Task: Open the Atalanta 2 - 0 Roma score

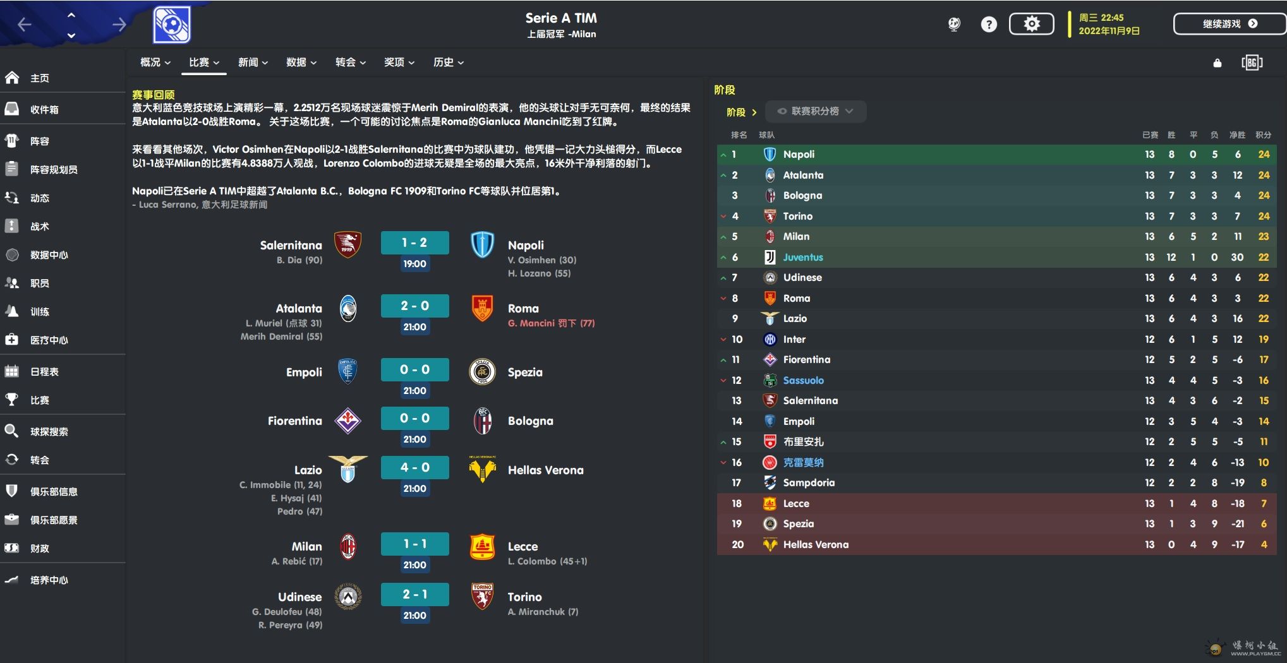Action: pyautogui.click(x=414, y=306)
